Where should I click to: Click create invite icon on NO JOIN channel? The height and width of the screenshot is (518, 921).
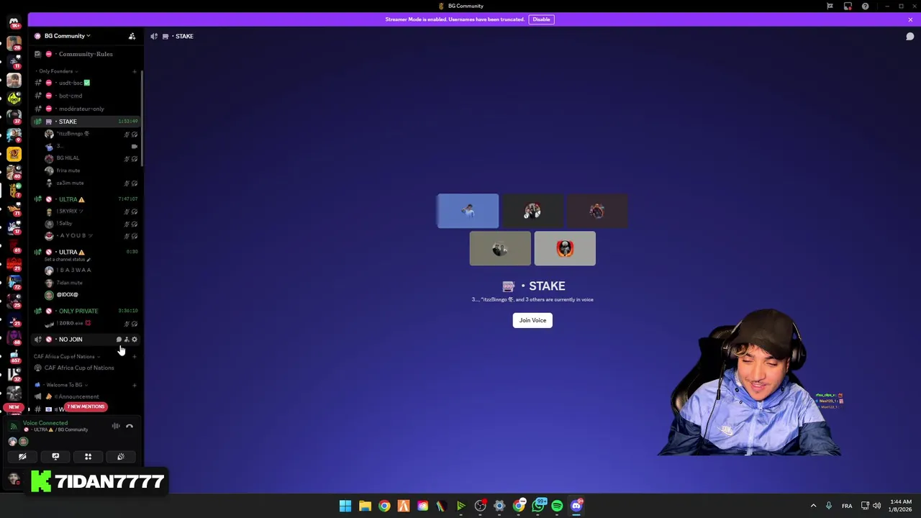[127, 340]
